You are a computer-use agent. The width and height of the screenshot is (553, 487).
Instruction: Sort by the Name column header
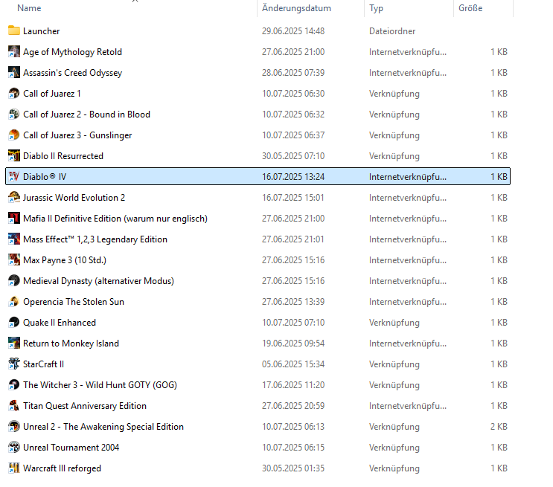[29, 8]
